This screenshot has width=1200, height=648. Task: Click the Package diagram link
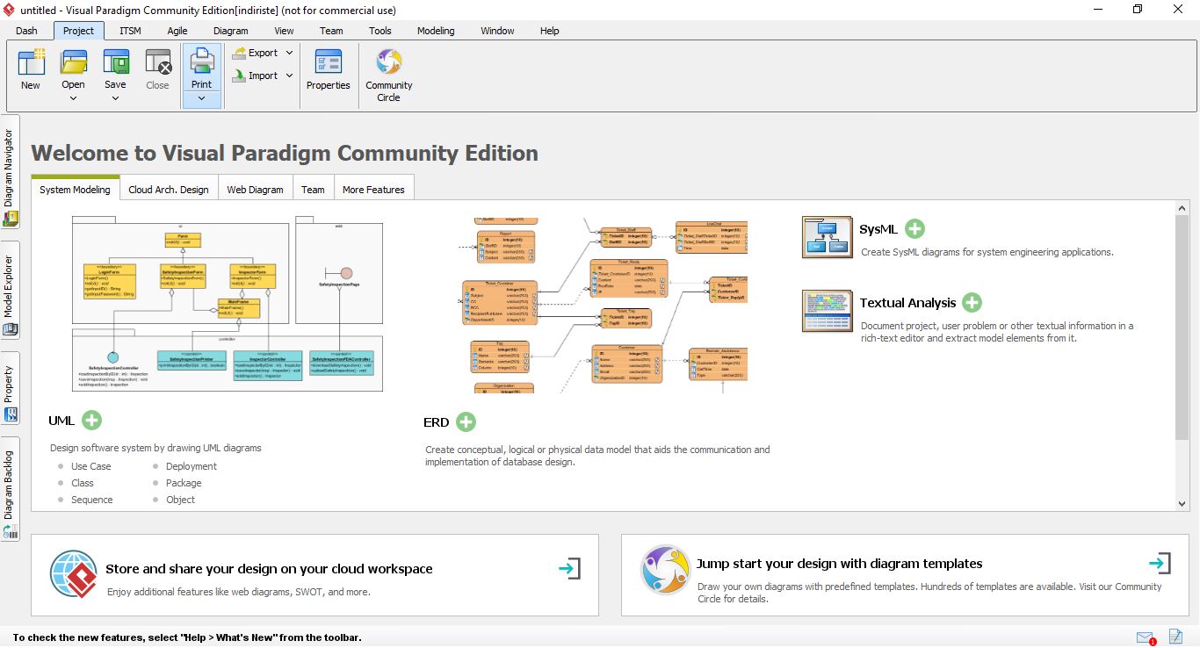click(184, 483)
